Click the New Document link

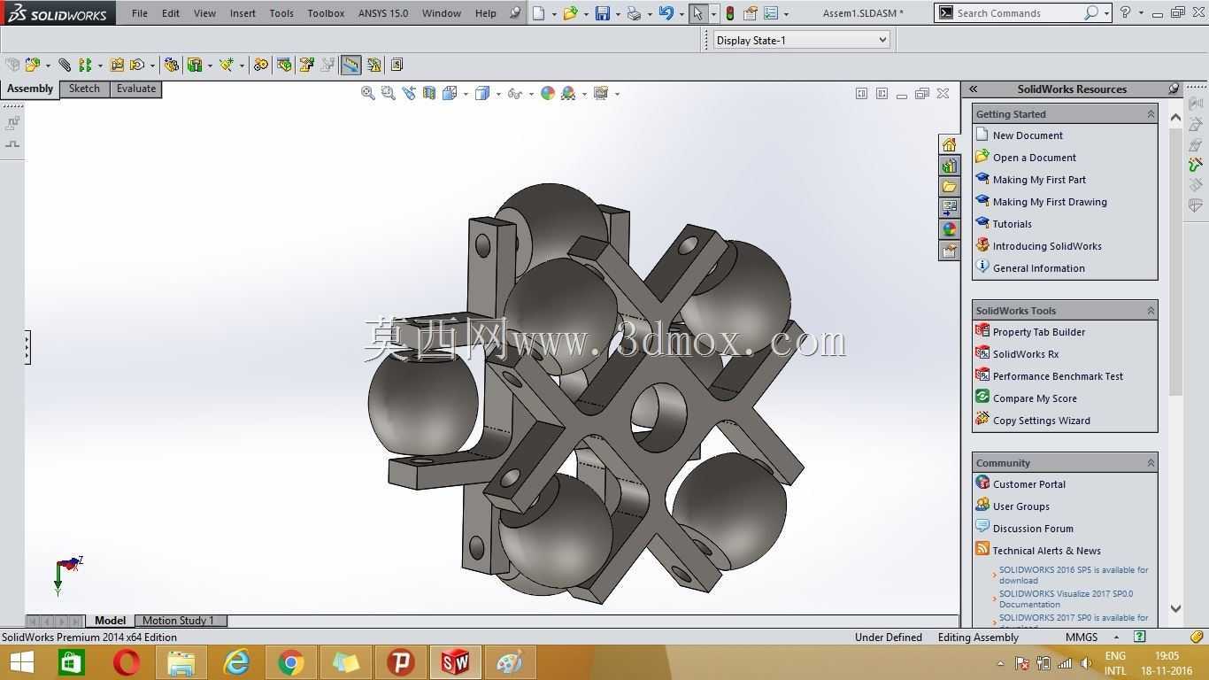[x=1028, y=135]
